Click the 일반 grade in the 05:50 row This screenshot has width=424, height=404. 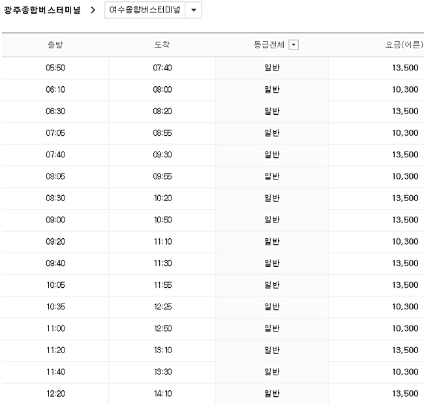[272, 68]
